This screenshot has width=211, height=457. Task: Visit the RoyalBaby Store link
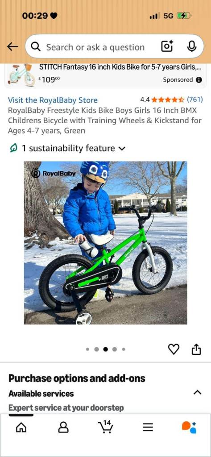point(53,100)
